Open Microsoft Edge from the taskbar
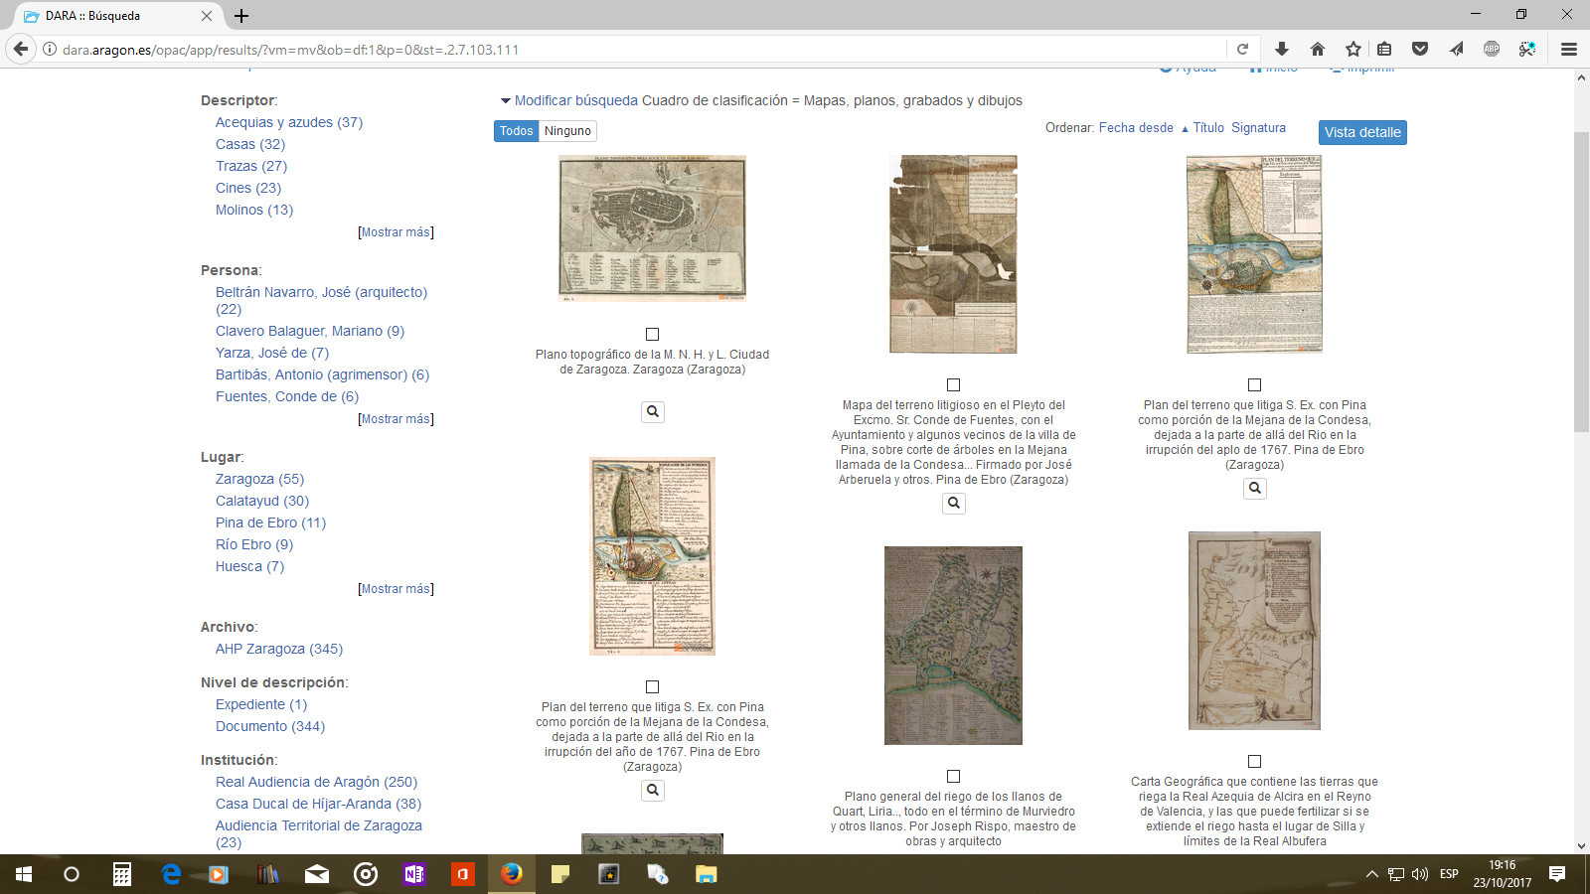1590x894 pixels. tap(171, 874)
